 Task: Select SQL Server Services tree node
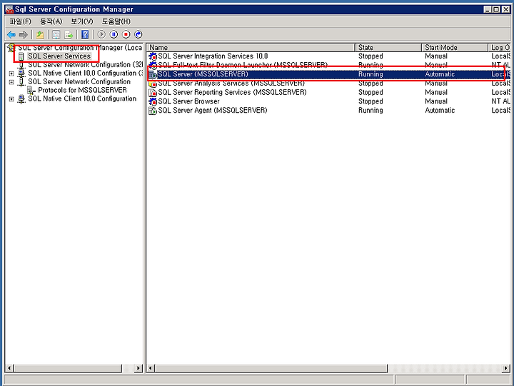(59, 56)
